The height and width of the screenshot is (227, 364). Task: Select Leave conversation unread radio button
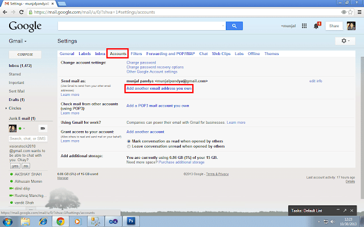(x=129, y=146)
